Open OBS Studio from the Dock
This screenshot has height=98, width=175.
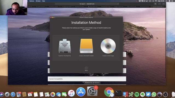click(165, 94)
